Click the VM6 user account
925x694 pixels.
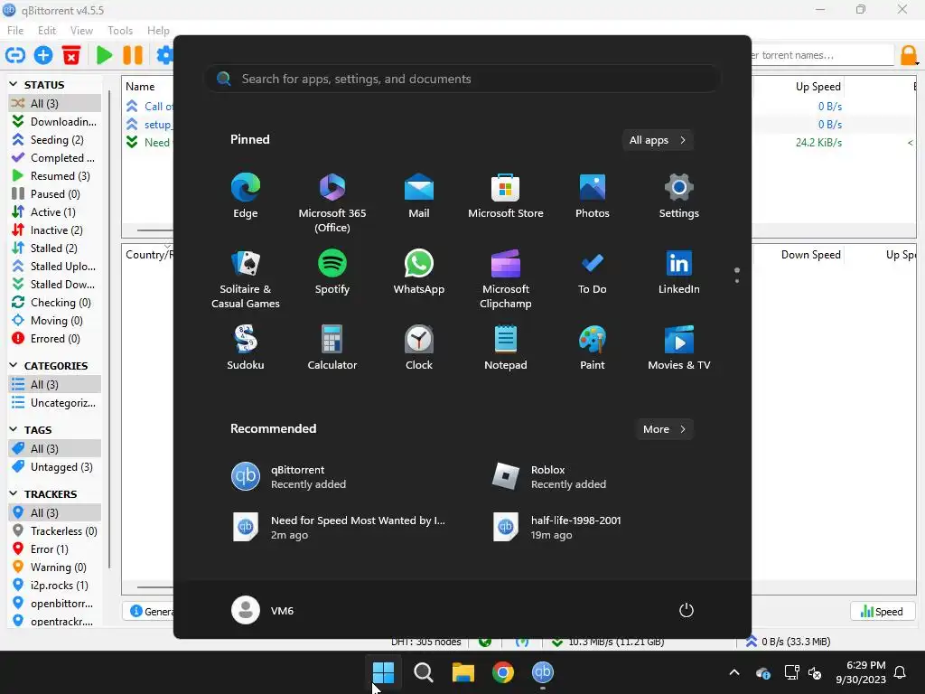263,610
